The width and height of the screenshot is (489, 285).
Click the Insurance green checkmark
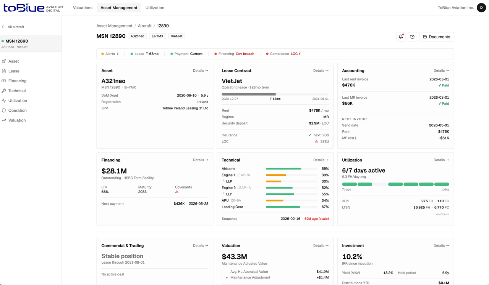(x=310, y=135)
